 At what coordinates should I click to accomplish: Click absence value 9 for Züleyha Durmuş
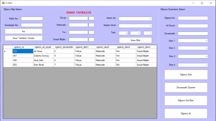coord(64,56)
